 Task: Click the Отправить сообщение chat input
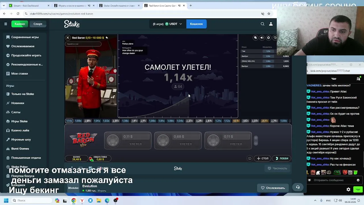click(x=334, y=180)
